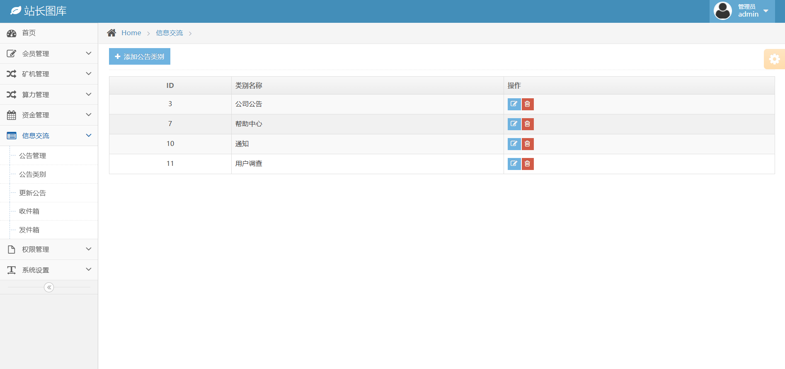Click the 站长图库 leaf logo

(x=15, y=11)
